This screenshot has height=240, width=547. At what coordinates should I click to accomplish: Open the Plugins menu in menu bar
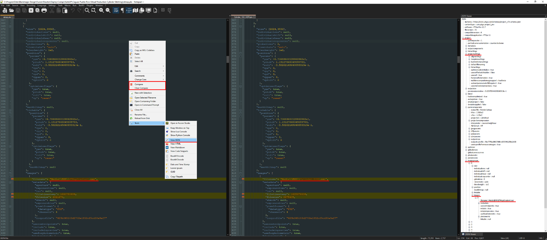90,5
